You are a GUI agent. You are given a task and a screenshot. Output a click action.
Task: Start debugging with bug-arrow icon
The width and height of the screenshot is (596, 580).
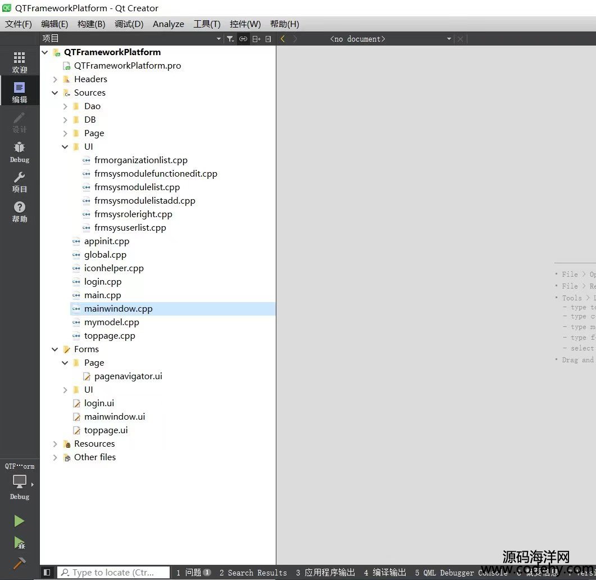pyautogui.click(x=20, y=542)
